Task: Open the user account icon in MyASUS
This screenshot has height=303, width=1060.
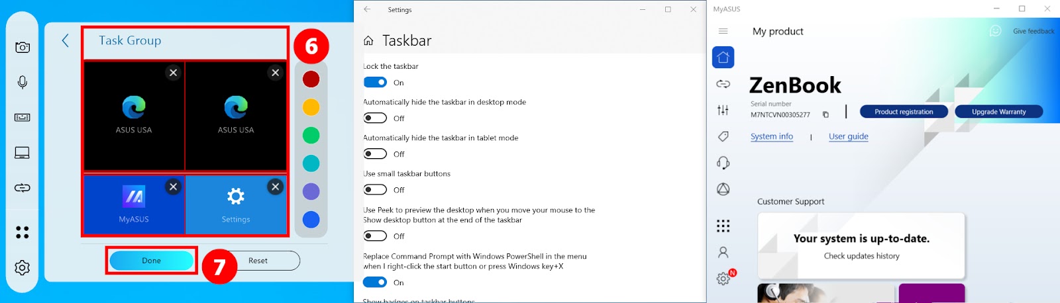Action: coord(723,253)
